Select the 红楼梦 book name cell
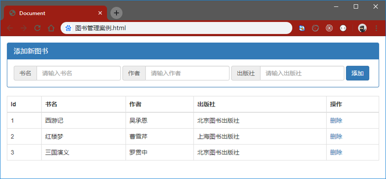This screenshot has height=179, width=386. (83, 136)
